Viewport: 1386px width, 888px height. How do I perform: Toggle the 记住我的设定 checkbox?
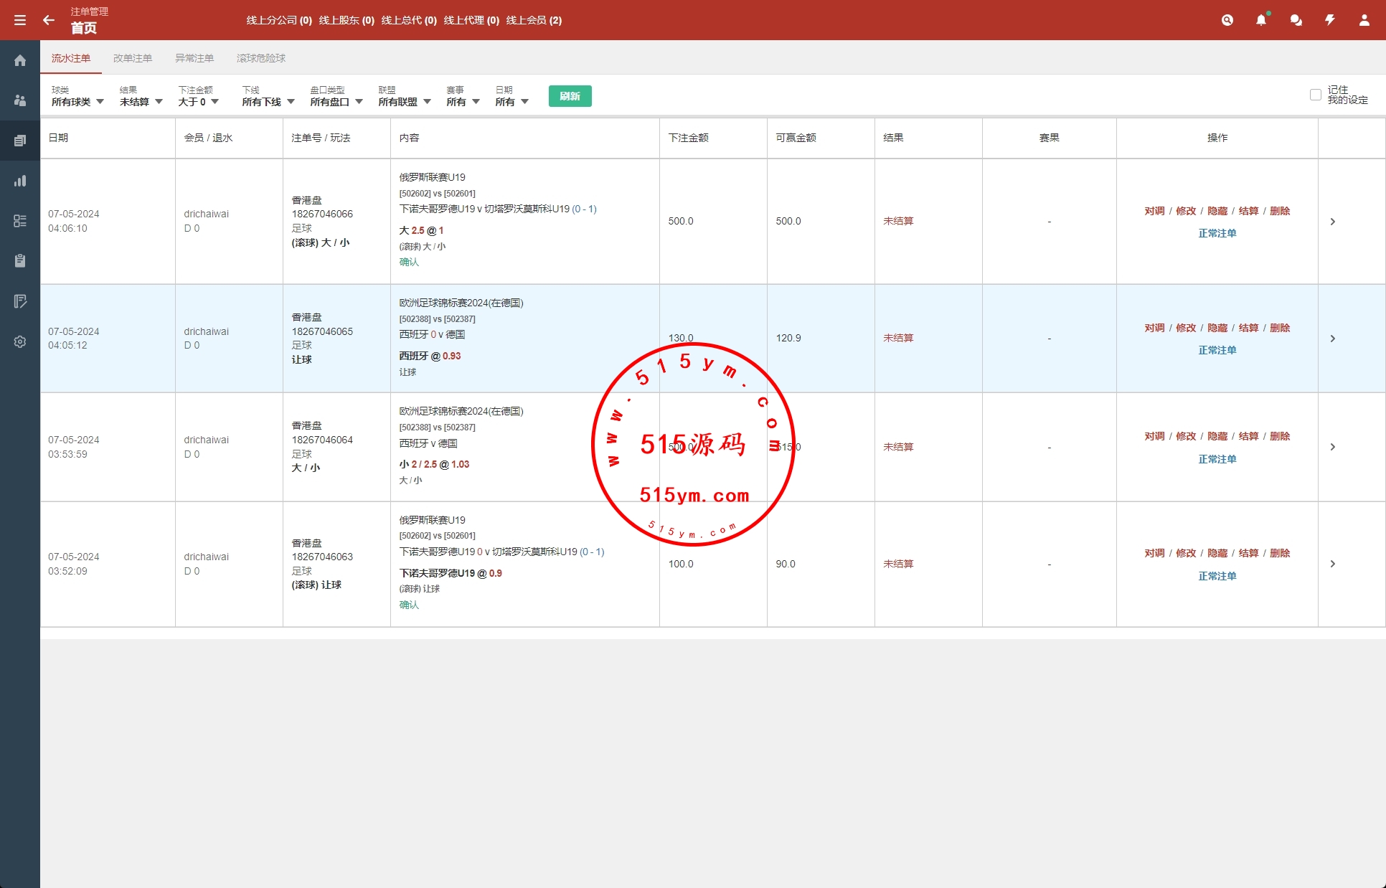(1316, 95)
